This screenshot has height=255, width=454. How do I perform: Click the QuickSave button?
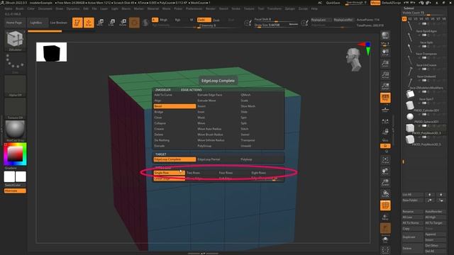pos(333,3)
